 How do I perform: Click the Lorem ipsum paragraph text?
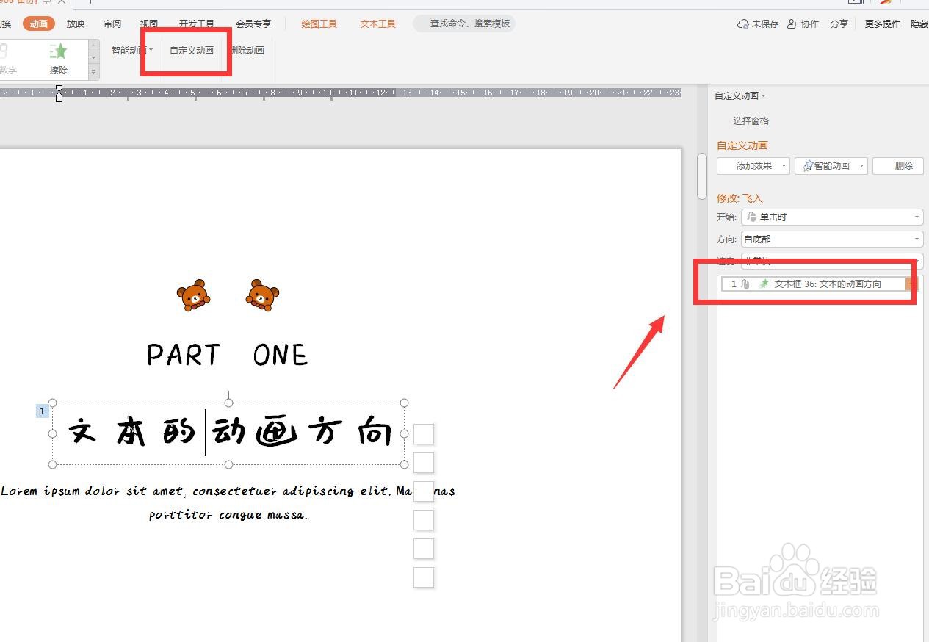pyautogui.click(x=228, y=502)
